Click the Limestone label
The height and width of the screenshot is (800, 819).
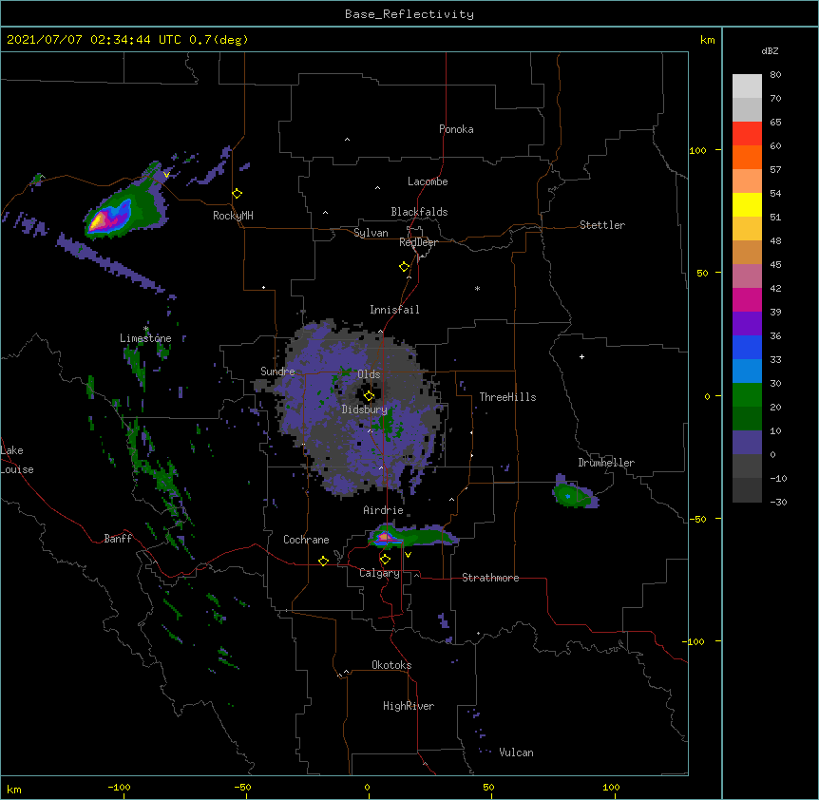point(145,338)
